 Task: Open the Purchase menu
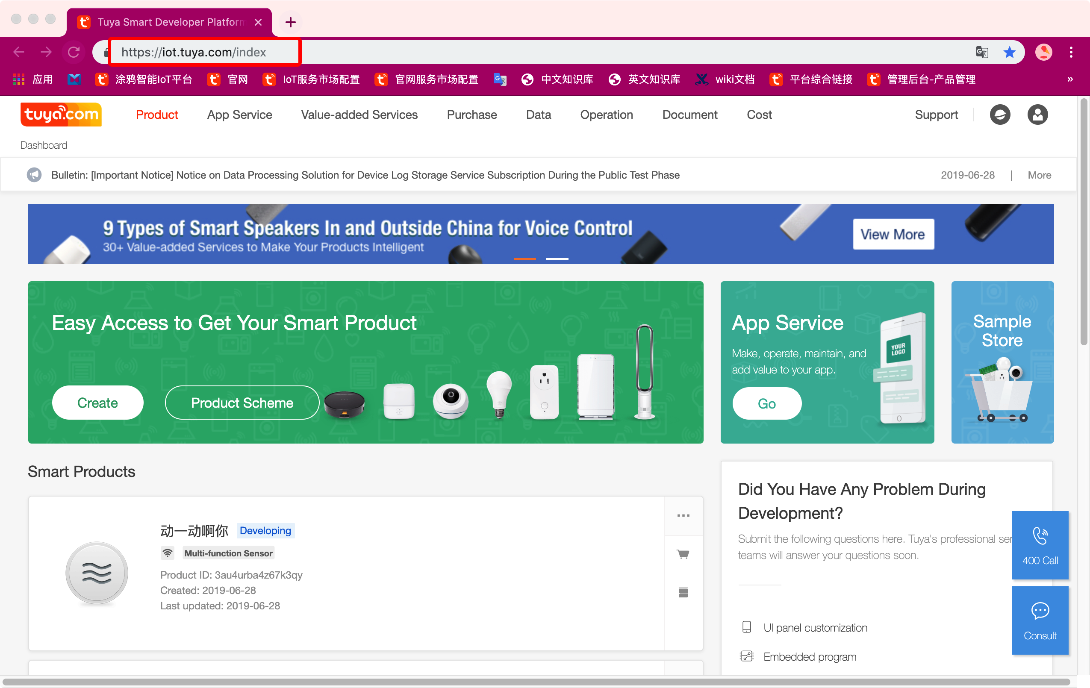[471, 115]
